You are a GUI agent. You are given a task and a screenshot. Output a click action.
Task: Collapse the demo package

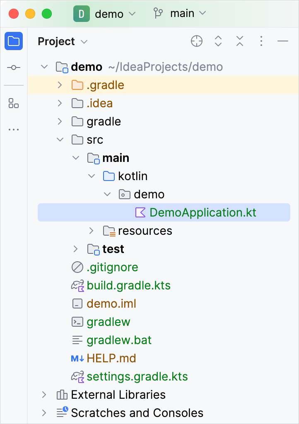107,195
